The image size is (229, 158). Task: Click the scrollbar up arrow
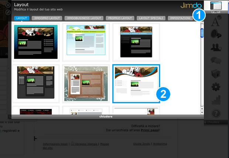click(202, 109)
